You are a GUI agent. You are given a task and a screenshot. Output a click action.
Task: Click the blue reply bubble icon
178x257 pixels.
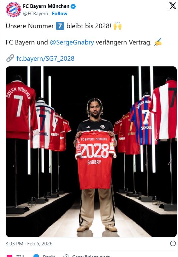point(36,256)
